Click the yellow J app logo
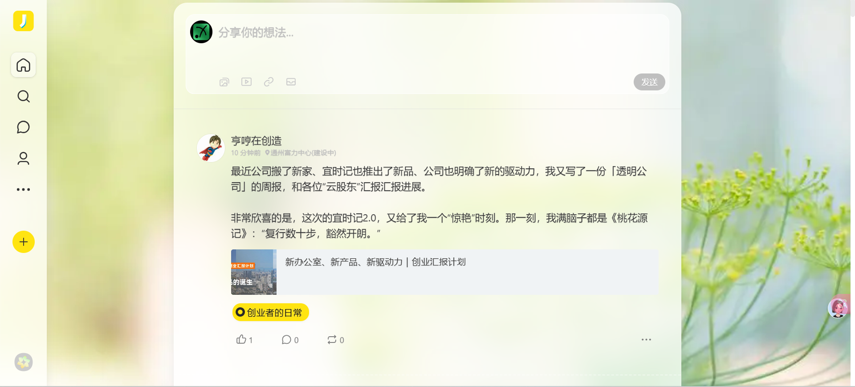The width and height of the screenshot is (855, 387). tap(23, 21)
